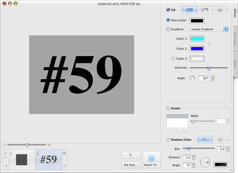Click the arrow pointer tool button
This screenshot has width=238, height=173.
pyautogui.click(x=131, y=155)
